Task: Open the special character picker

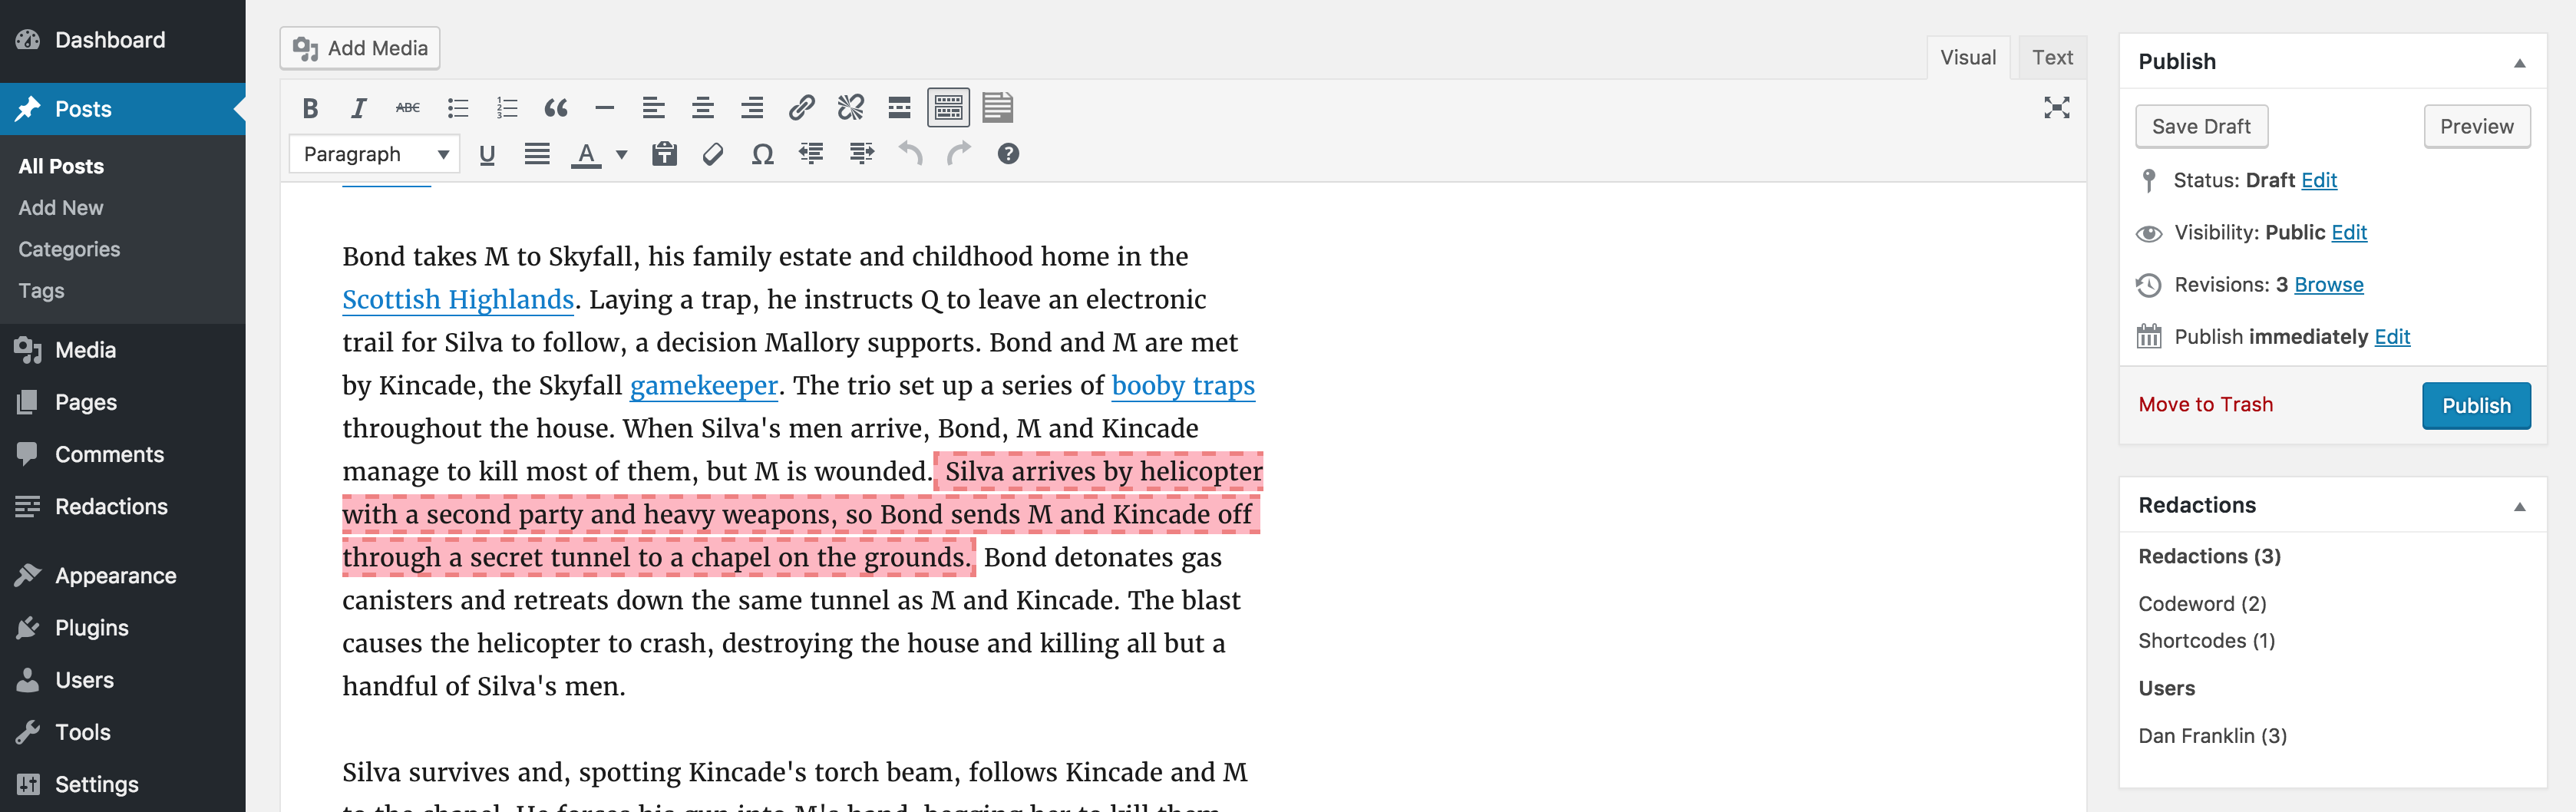Action: [x=762, y=154]
